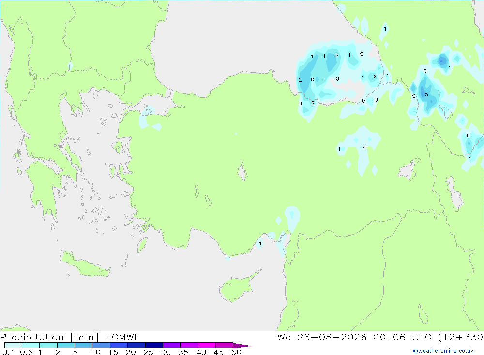Click the 0.5–1 mm legend color swatch
The image size is (484, 355).
(31, 345)
